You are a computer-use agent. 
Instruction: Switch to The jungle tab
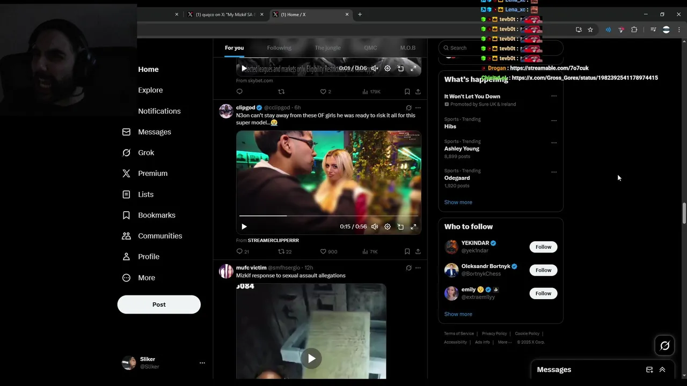point(327,48)
